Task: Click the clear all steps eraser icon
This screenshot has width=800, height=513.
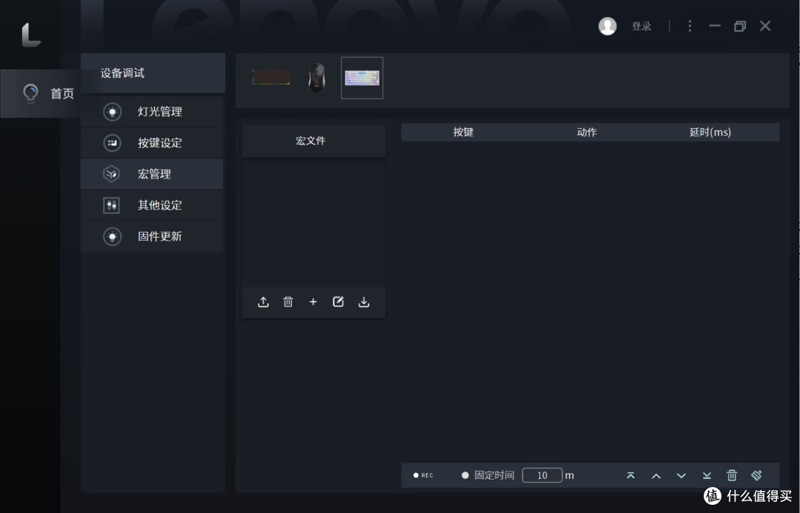Action: pos(756,475)
